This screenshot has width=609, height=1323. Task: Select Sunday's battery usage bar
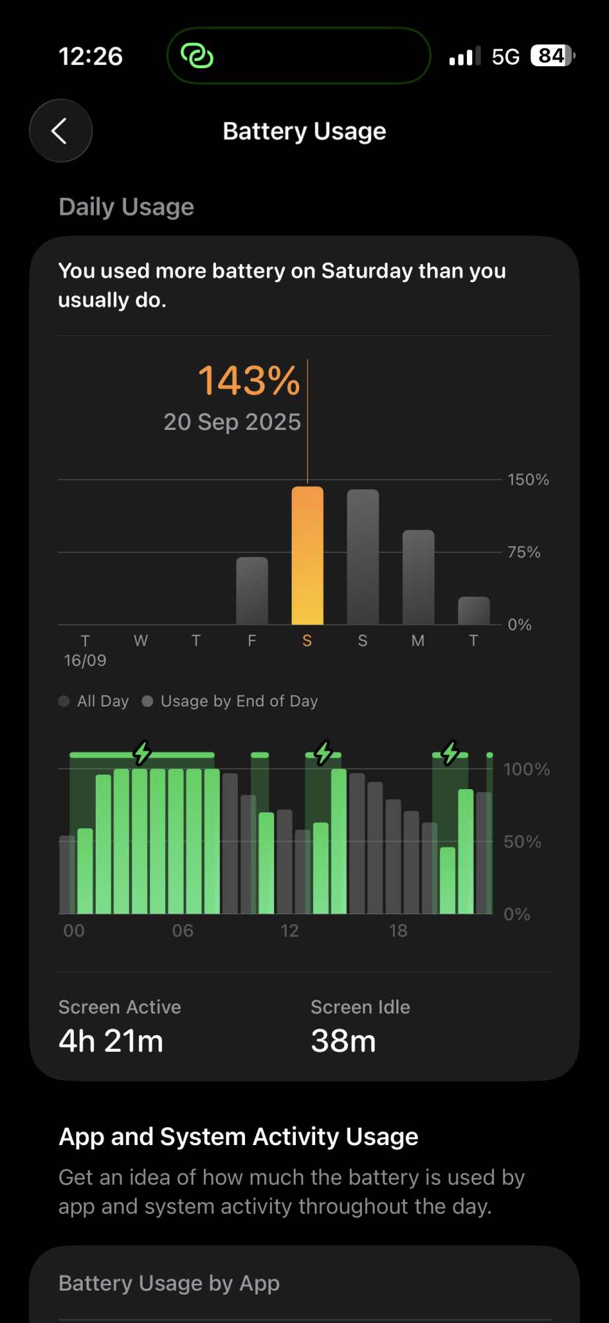tap(363, 557)
